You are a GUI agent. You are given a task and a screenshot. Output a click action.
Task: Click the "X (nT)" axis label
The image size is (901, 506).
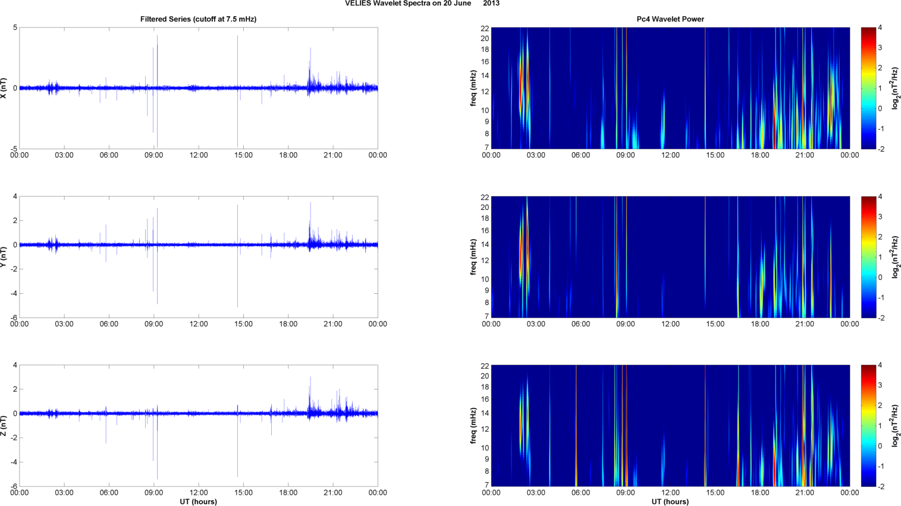coord(4,88)
